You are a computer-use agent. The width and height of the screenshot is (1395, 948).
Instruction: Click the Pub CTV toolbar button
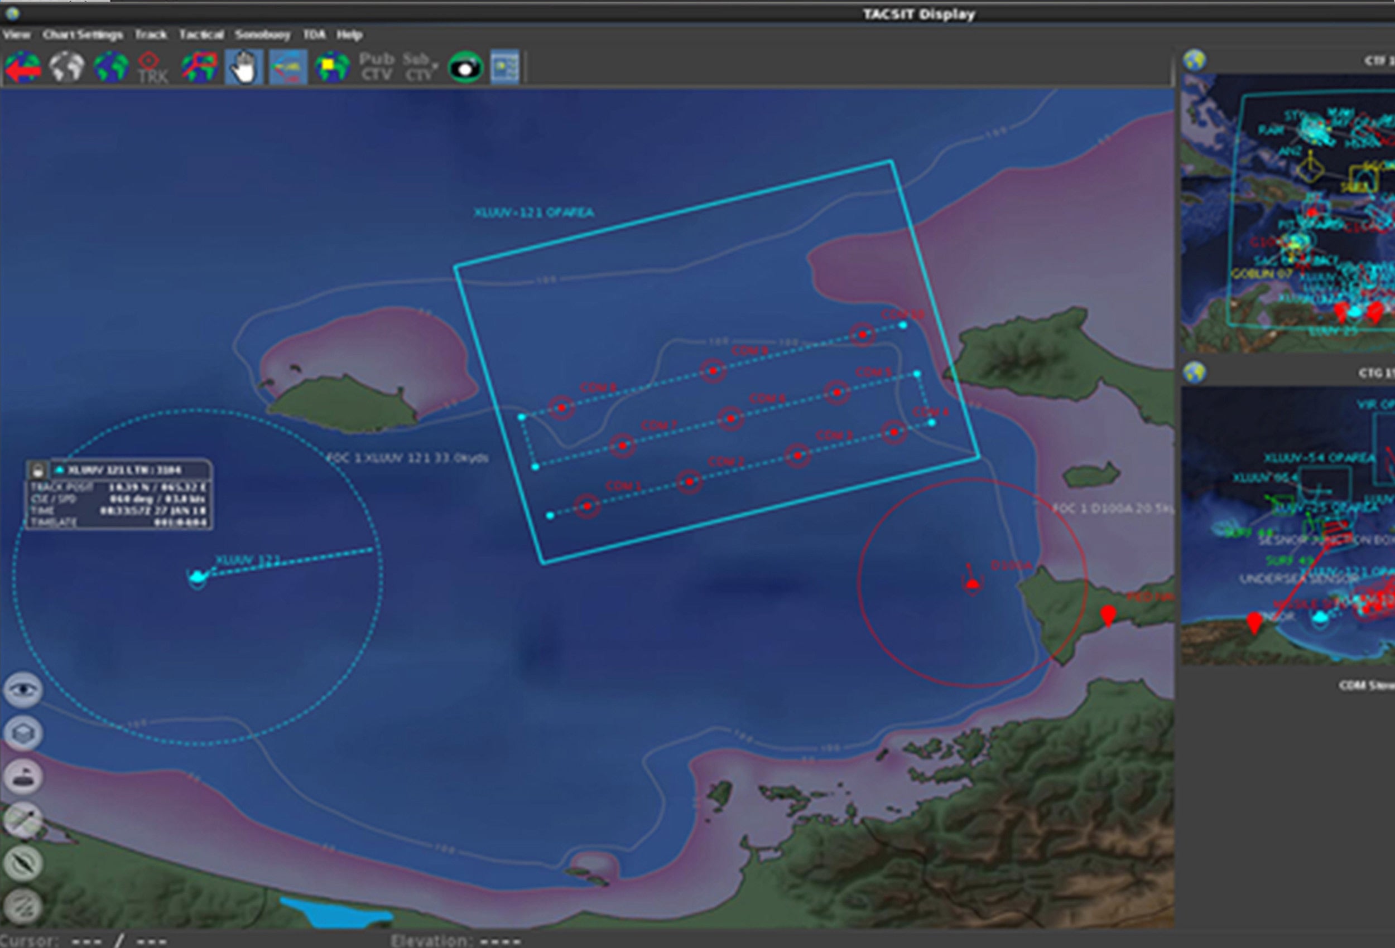click(x=376, y=66)
